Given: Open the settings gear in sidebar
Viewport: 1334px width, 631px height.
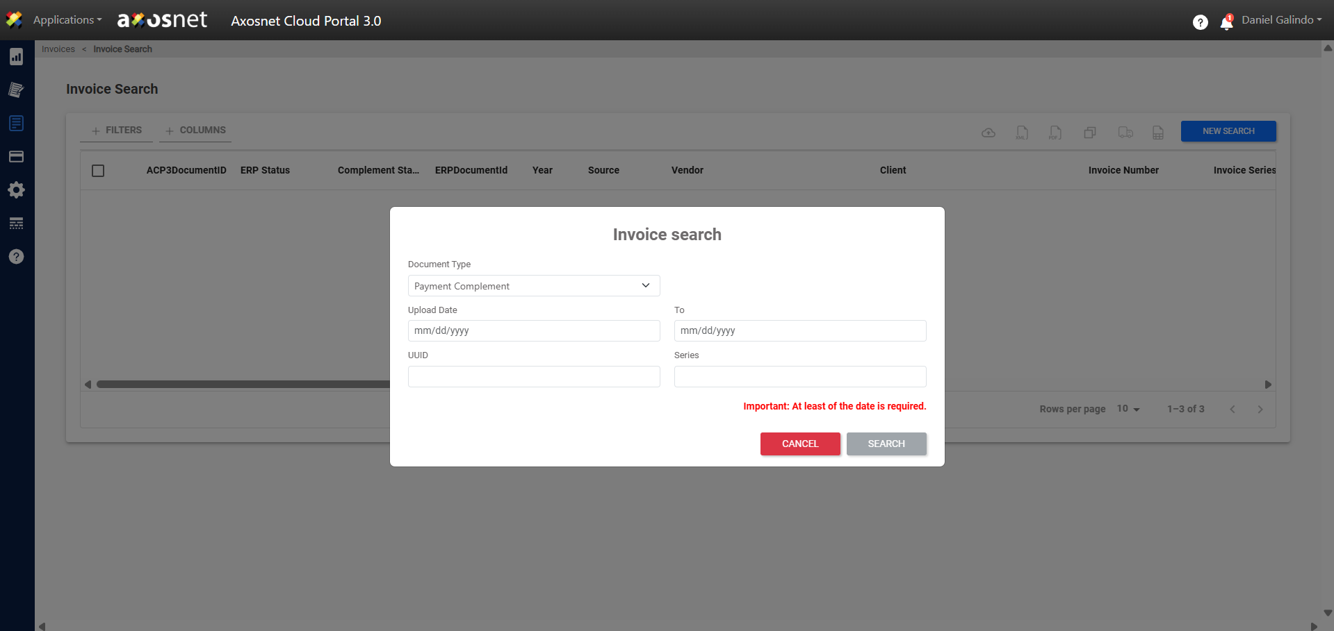Looking at the screenshot, I should [x=17, y=190].
